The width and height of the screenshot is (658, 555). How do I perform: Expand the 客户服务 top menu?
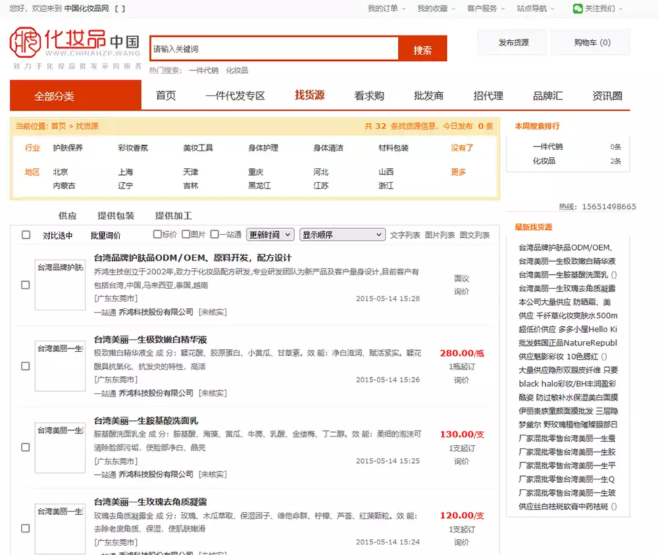click(486, 9)
